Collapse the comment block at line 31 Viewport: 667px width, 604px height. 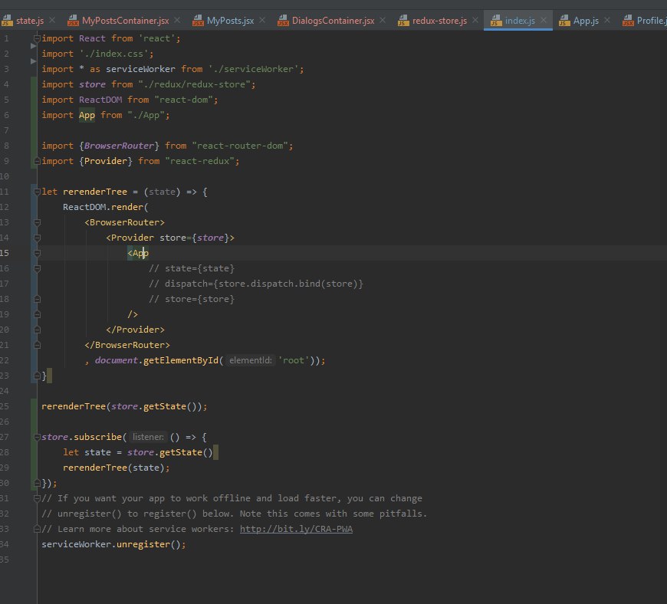click(x=37, y=498)
